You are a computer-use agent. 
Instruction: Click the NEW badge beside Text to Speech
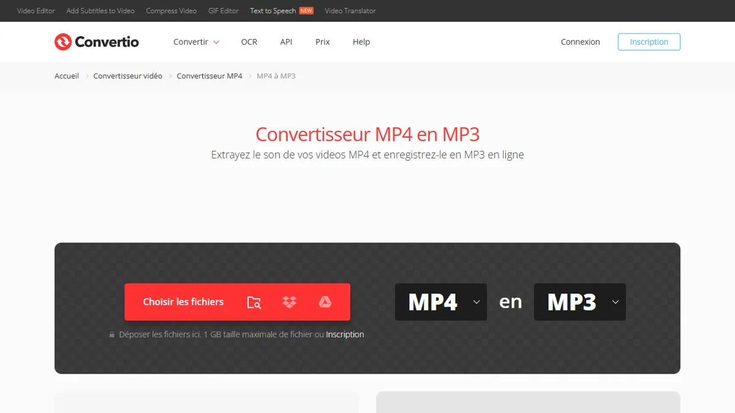tap(306, 11)
